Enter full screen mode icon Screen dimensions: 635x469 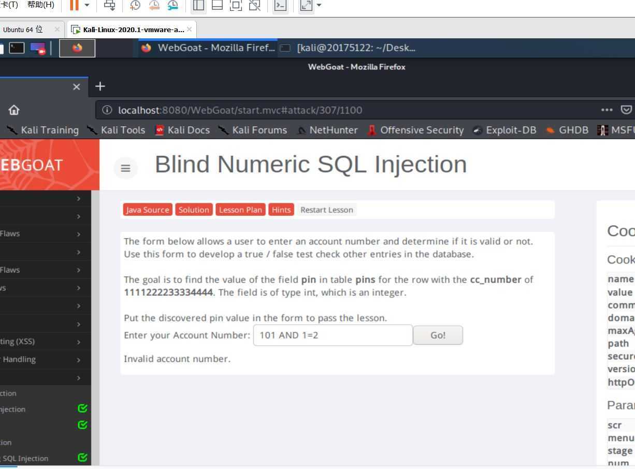(x=236, y=5)
